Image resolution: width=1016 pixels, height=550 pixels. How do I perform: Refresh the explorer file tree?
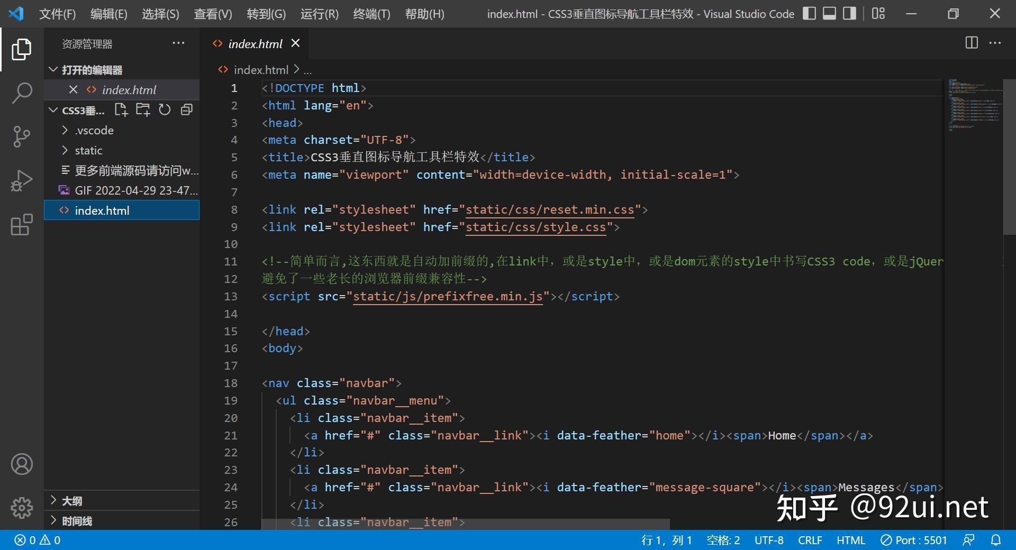165,109
